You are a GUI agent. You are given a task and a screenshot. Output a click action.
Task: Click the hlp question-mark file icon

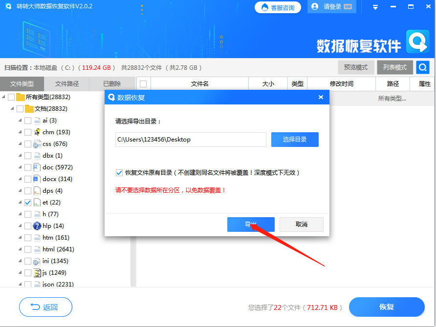click(x=37, y=225)
